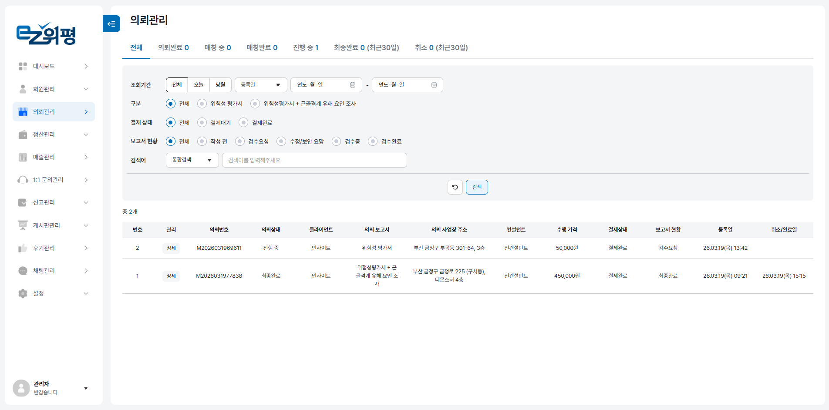
Task: Switch to the 전체 tab
Action: point(136,47)
